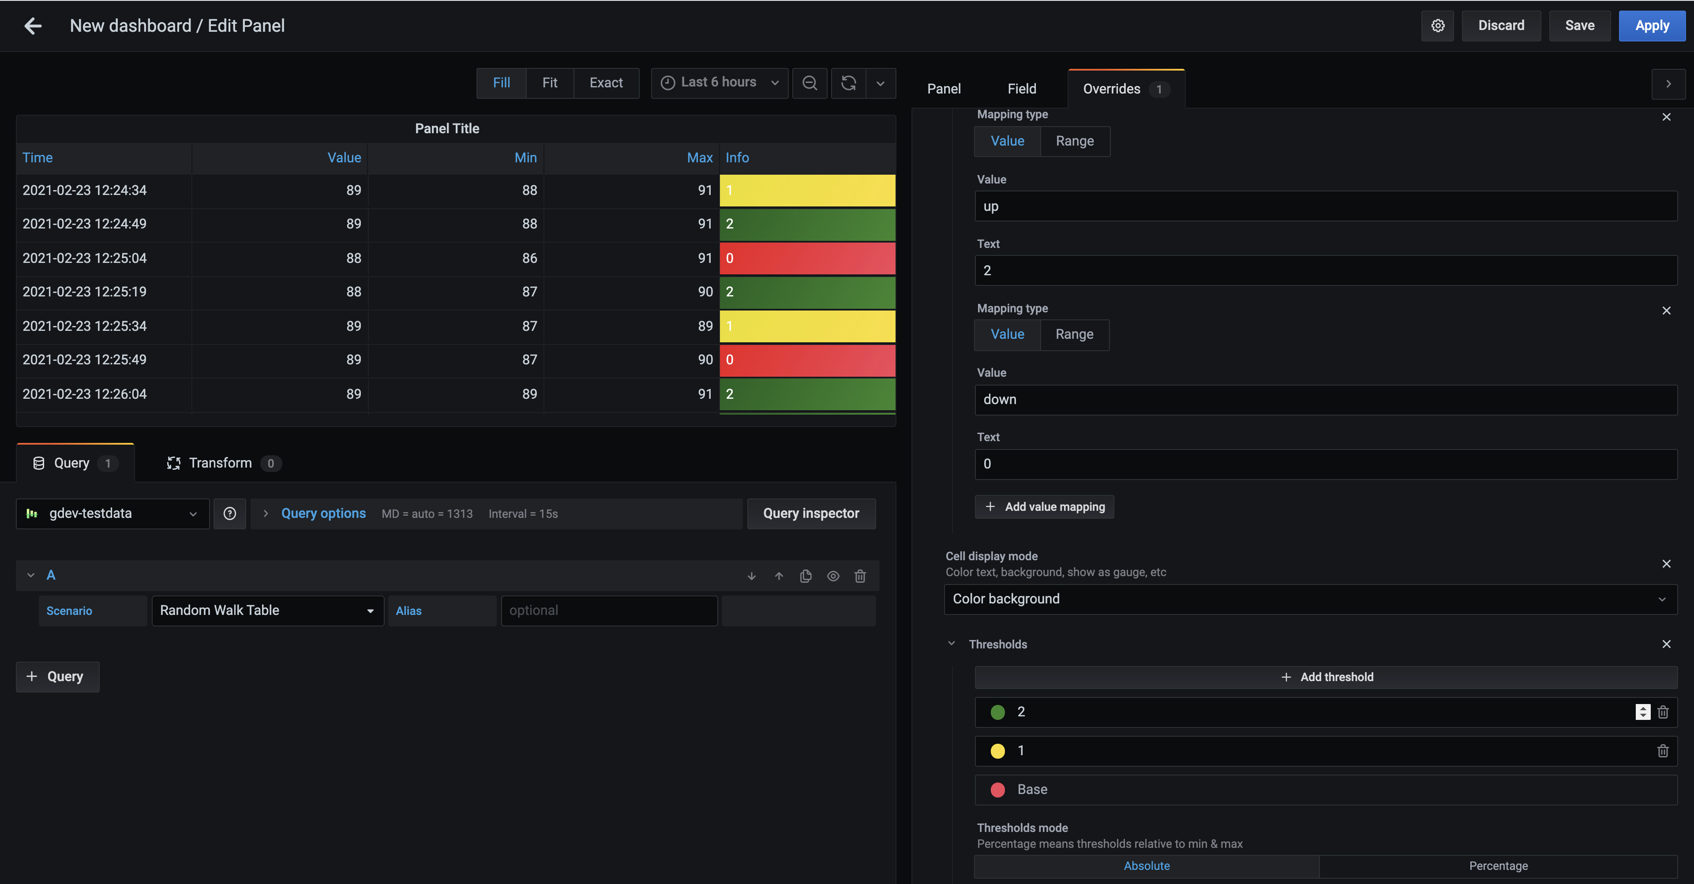Switch to the Field tab

coord(1021,89)
